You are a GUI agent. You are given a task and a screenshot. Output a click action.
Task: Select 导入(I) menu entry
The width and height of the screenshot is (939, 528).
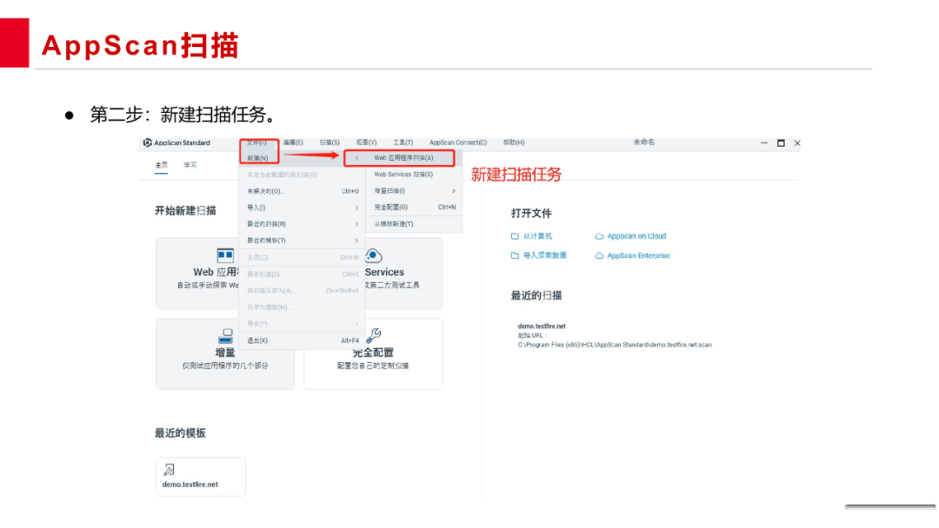coord(302,208)
